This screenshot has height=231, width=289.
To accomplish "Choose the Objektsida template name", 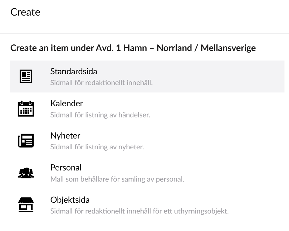I will tap(70, 200).
